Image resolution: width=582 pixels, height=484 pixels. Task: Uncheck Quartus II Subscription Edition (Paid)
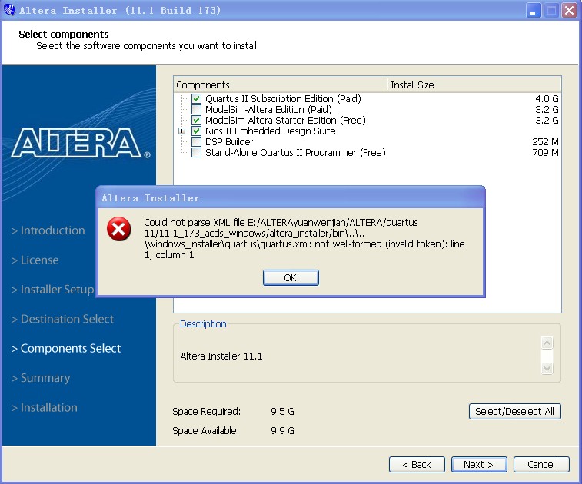pyautogui.click(x=196, y=98)
